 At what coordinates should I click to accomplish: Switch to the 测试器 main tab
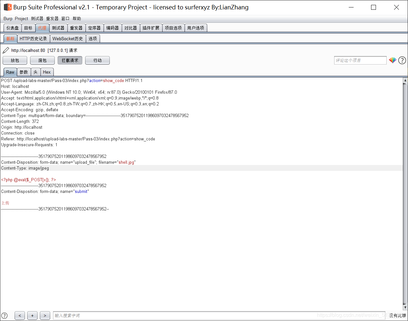click(x=58, y=28)
